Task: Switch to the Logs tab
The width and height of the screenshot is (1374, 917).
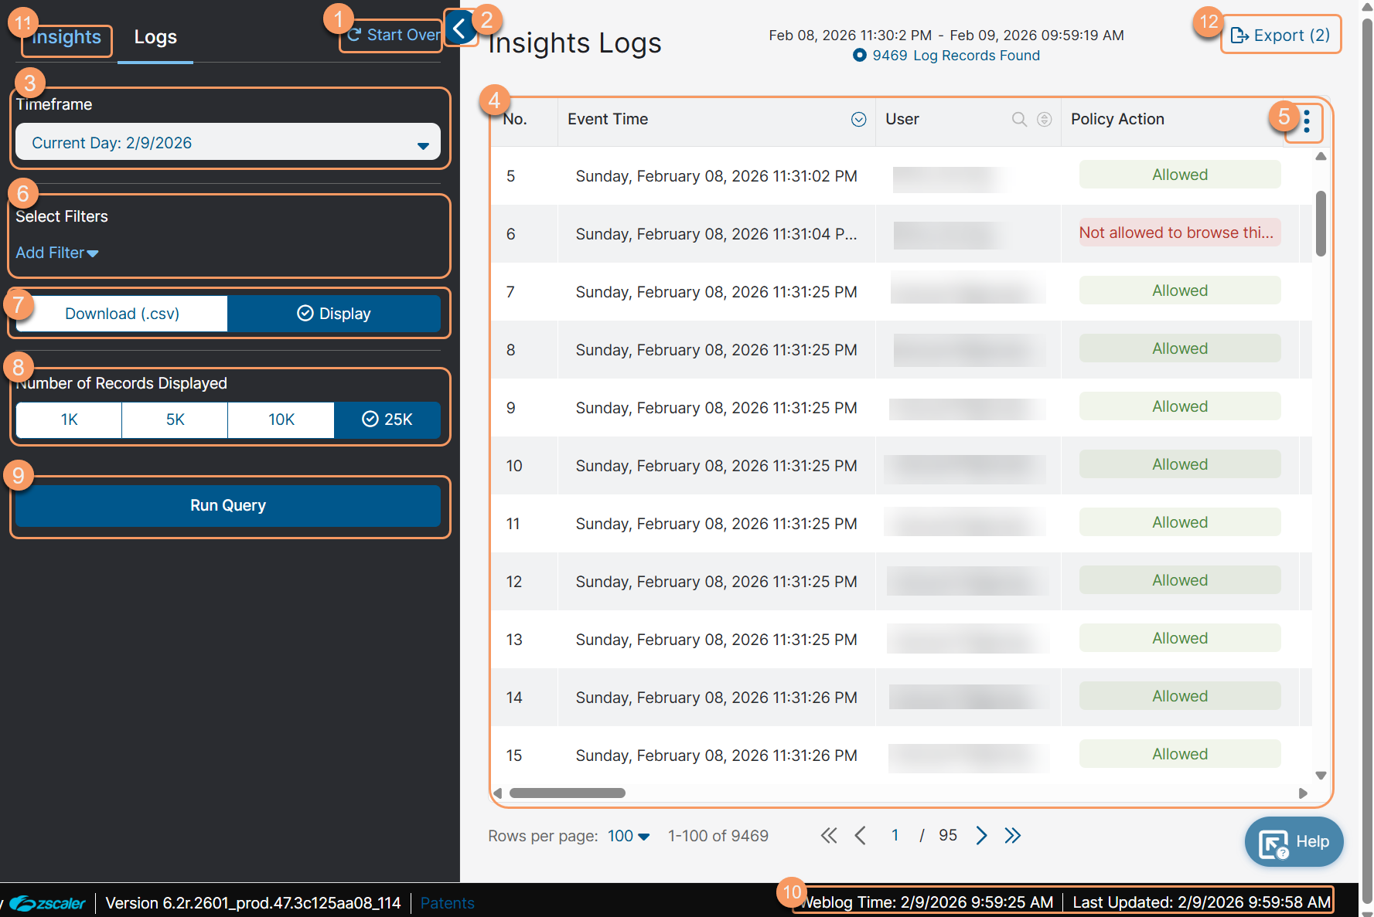Action: point(155,37)
